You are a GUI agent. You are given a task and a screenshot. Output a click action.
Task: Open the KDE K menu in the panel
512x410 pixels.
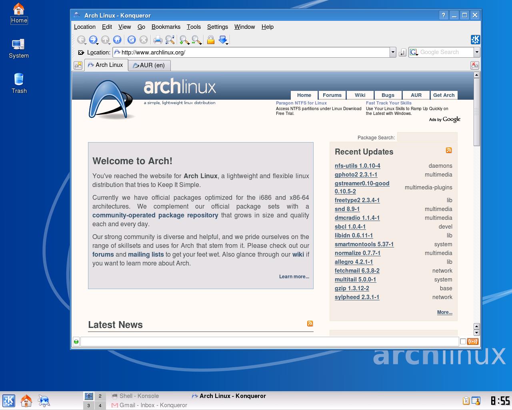coord(9,400)
